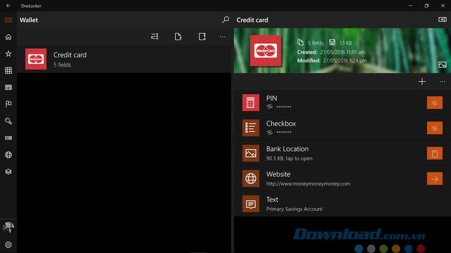Screen dimensions: 451x253
Task: Reveal the hidden PIN value
Action: (435, 102)
